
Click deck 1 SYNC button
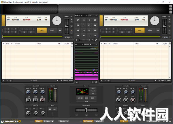tap(67, 37)
